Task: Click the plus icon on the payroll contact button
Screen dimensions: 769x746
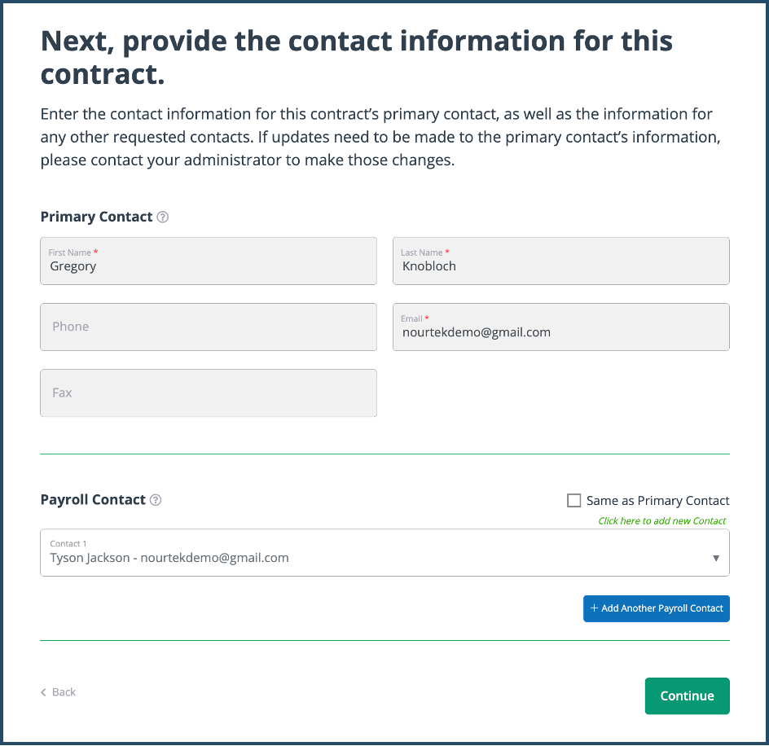Action: tap(594, 608)
